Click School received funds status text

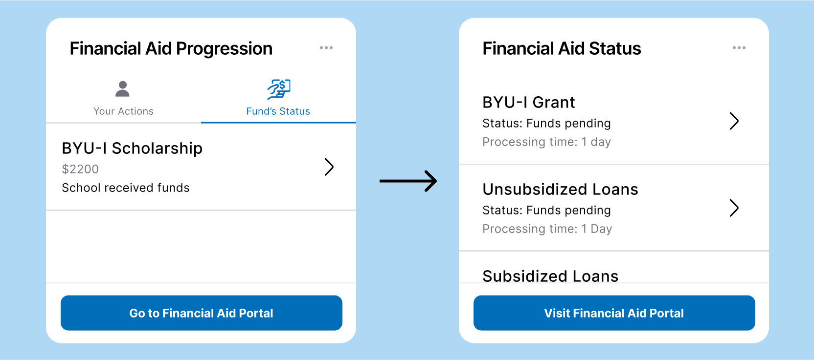tap(126, 188)
